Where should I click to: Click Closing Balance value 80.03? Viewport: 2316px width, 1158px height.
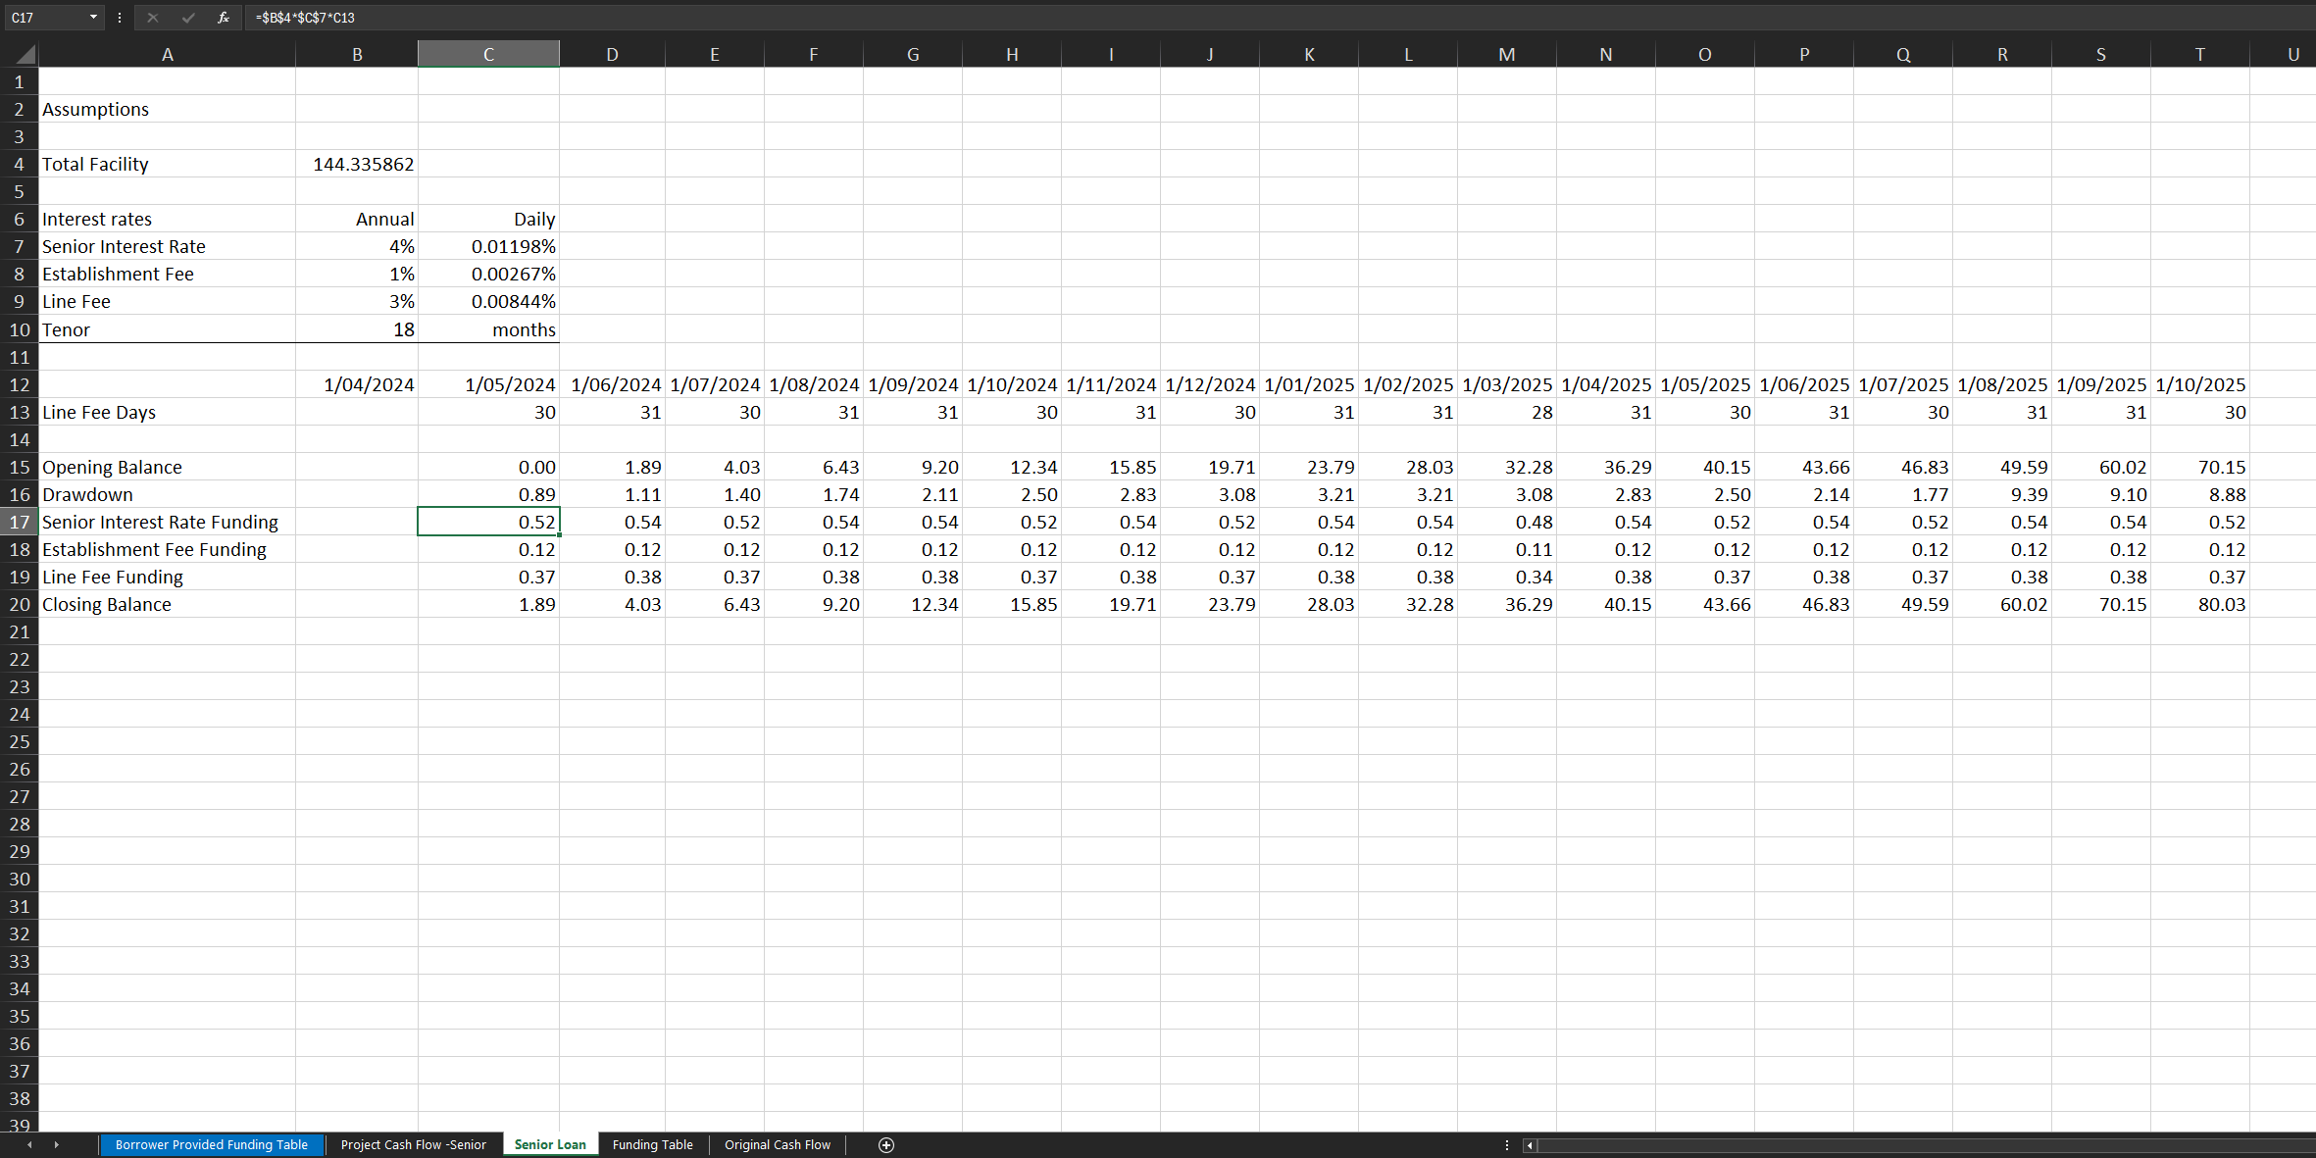(x=2199, y=604)
